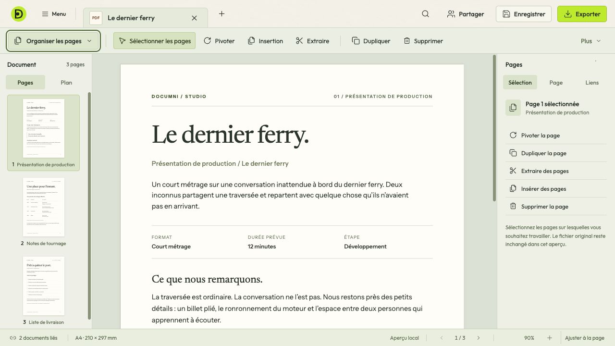The width and height of the screenshot is (615, 346).
Task: Zoom in with the plus icon
Action: click(550, 338)
